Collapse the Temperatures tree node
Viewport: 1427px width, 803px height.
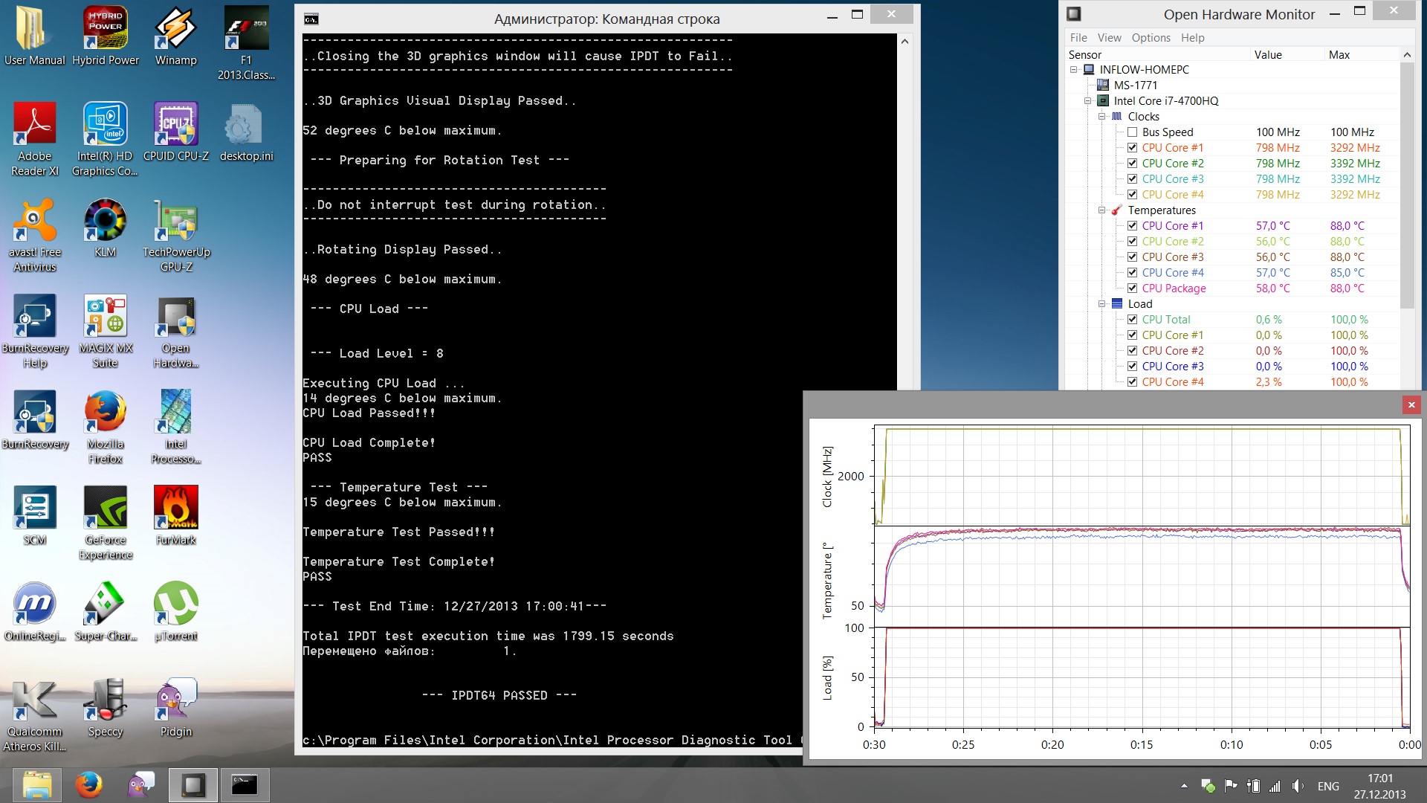tap(1102, 210)
